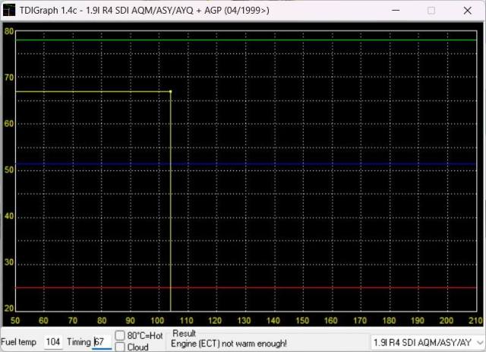
Task: Click the yellow data point marker on graph
Action: pos(170,92)
